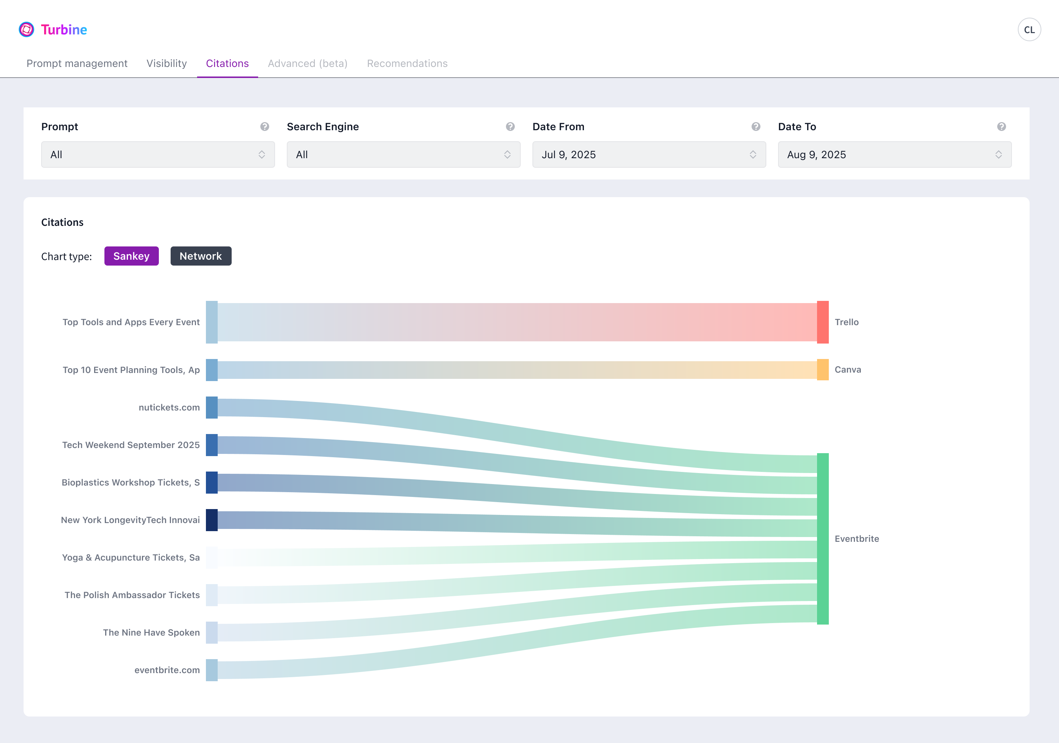Click the Canva flow link band

click(x=517, y=370)
